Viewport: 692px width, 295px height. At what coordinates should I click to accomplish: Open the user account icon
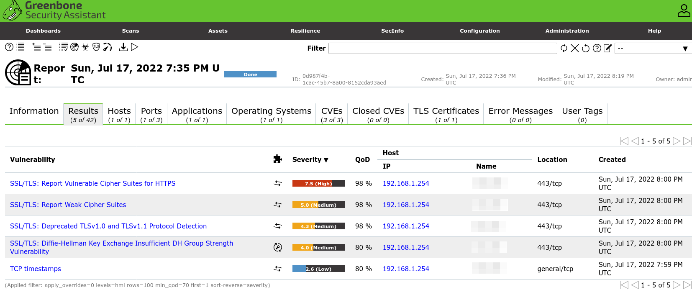point(684,10)
